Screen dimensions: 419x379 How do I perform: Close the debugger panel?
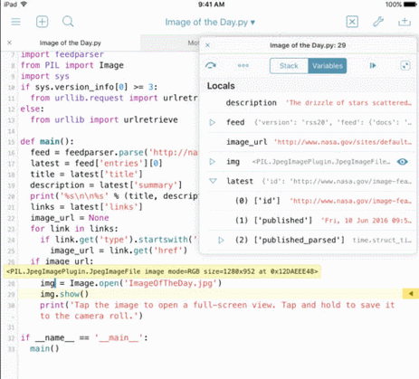click(207, 45)
